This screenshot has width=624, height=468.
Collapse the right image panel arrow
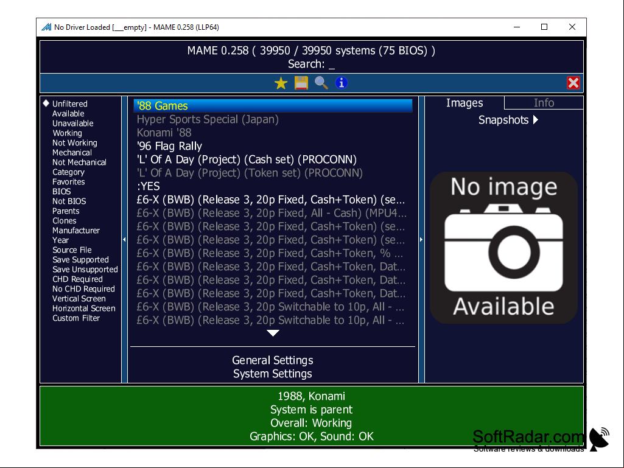421,240
